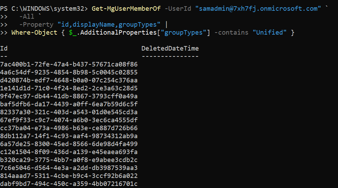Click the Get-MgUserMemberOf cmdlet name

click(126, 8)
